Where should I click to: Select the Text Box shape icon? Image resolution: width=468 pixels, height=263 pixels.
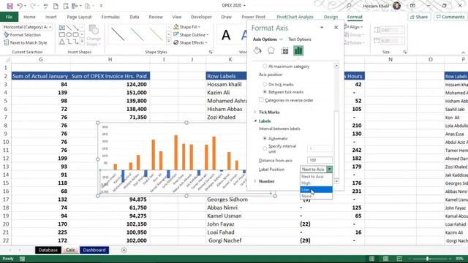click(x=61, y=28)
